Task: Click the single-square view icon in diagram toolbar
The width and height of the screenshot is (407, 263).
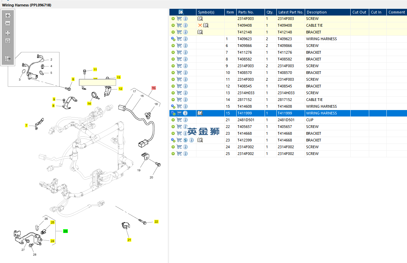Action: point(8,41)
